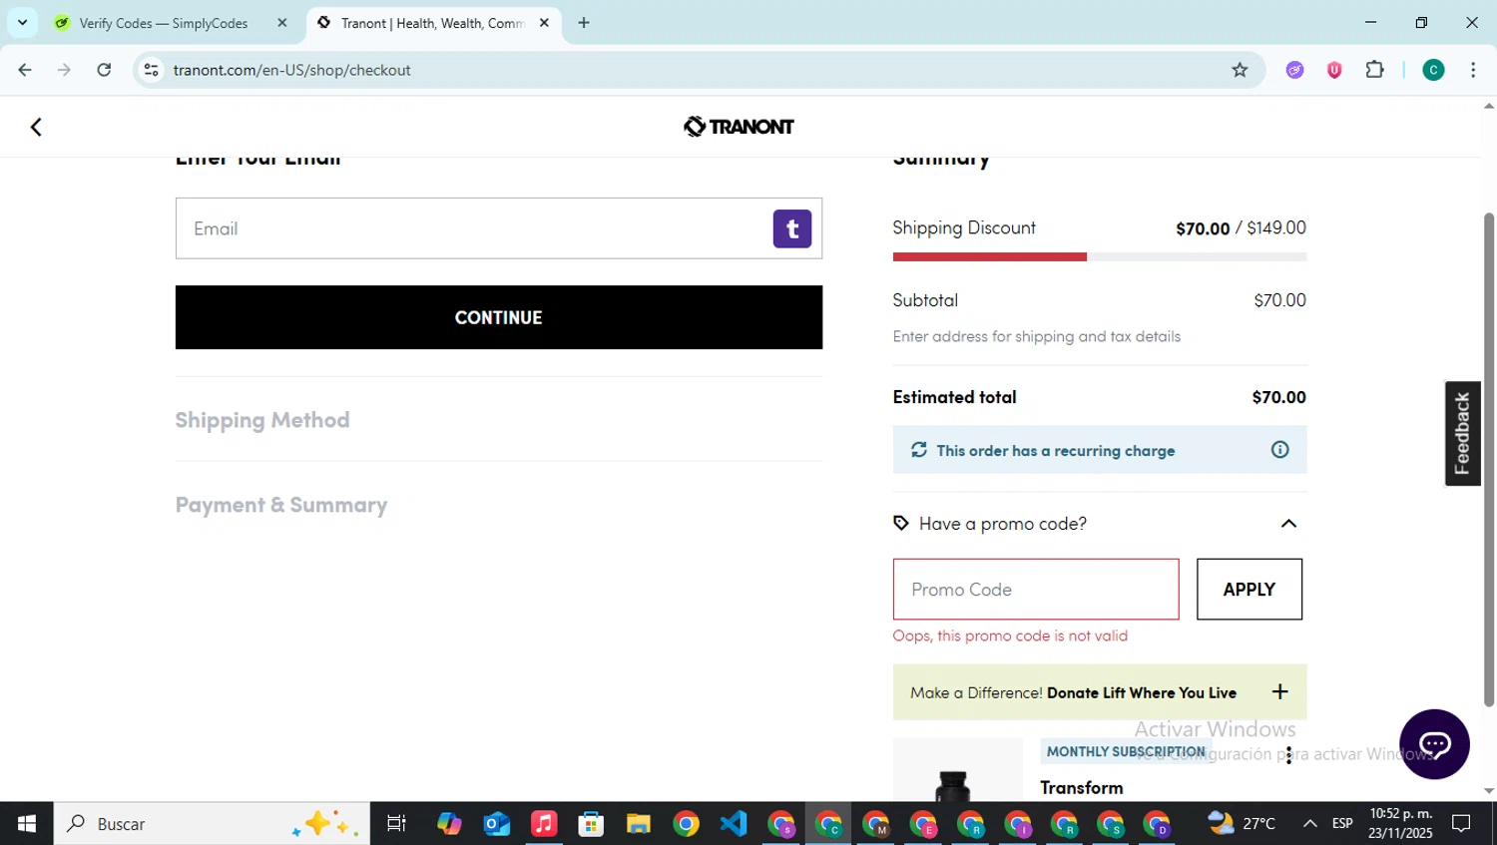Click the Subtotal $70.00 amount
The width and height of the screenshot is (1497, 845).
click(1279, 300)
